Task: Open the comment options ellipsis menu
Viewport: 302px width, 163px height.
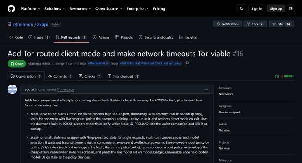Action: [x=206, y=89]
